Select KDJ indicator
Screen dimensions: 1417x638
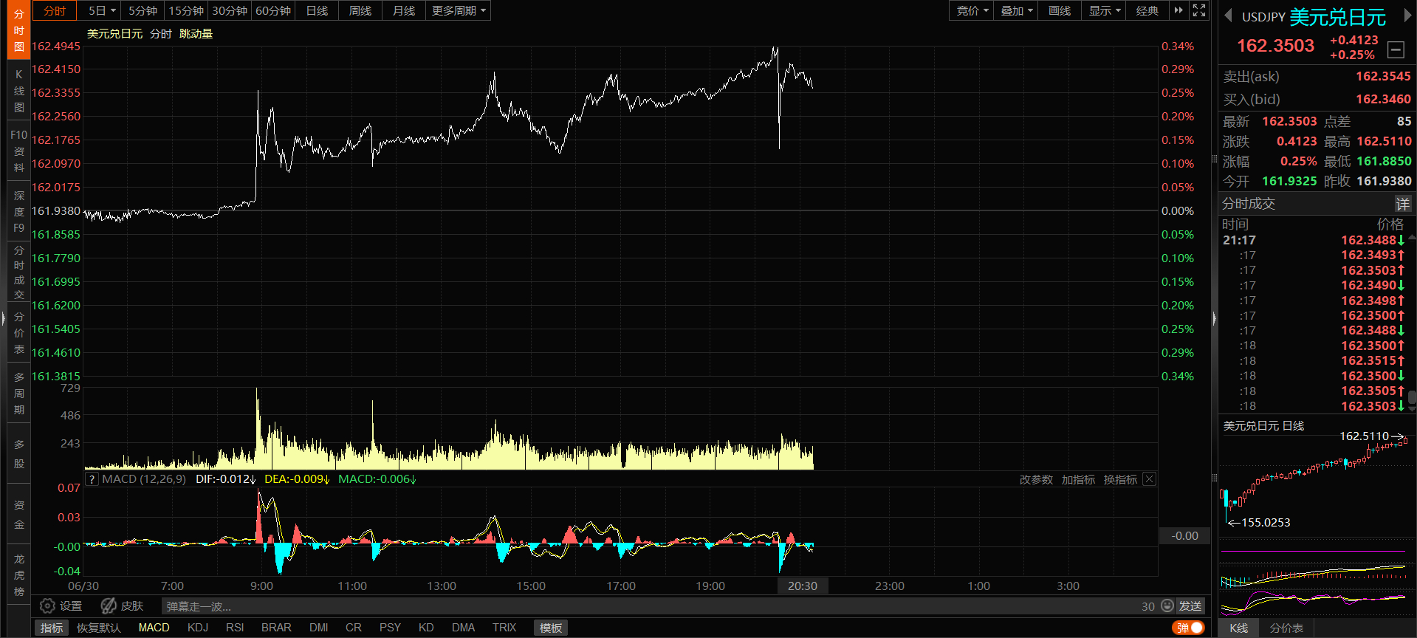coord(198,628)
